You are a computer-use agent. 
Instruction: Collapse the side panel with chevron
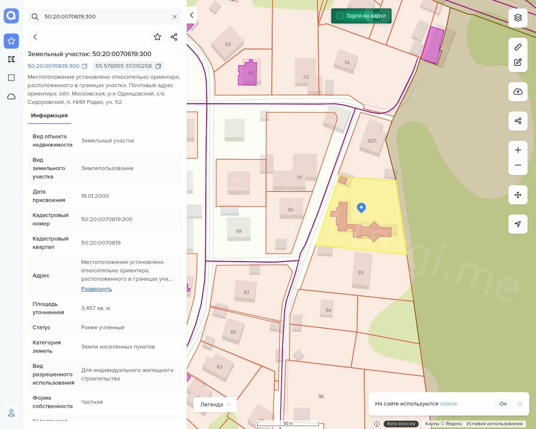pyautogui.click(x=192, y=15)
